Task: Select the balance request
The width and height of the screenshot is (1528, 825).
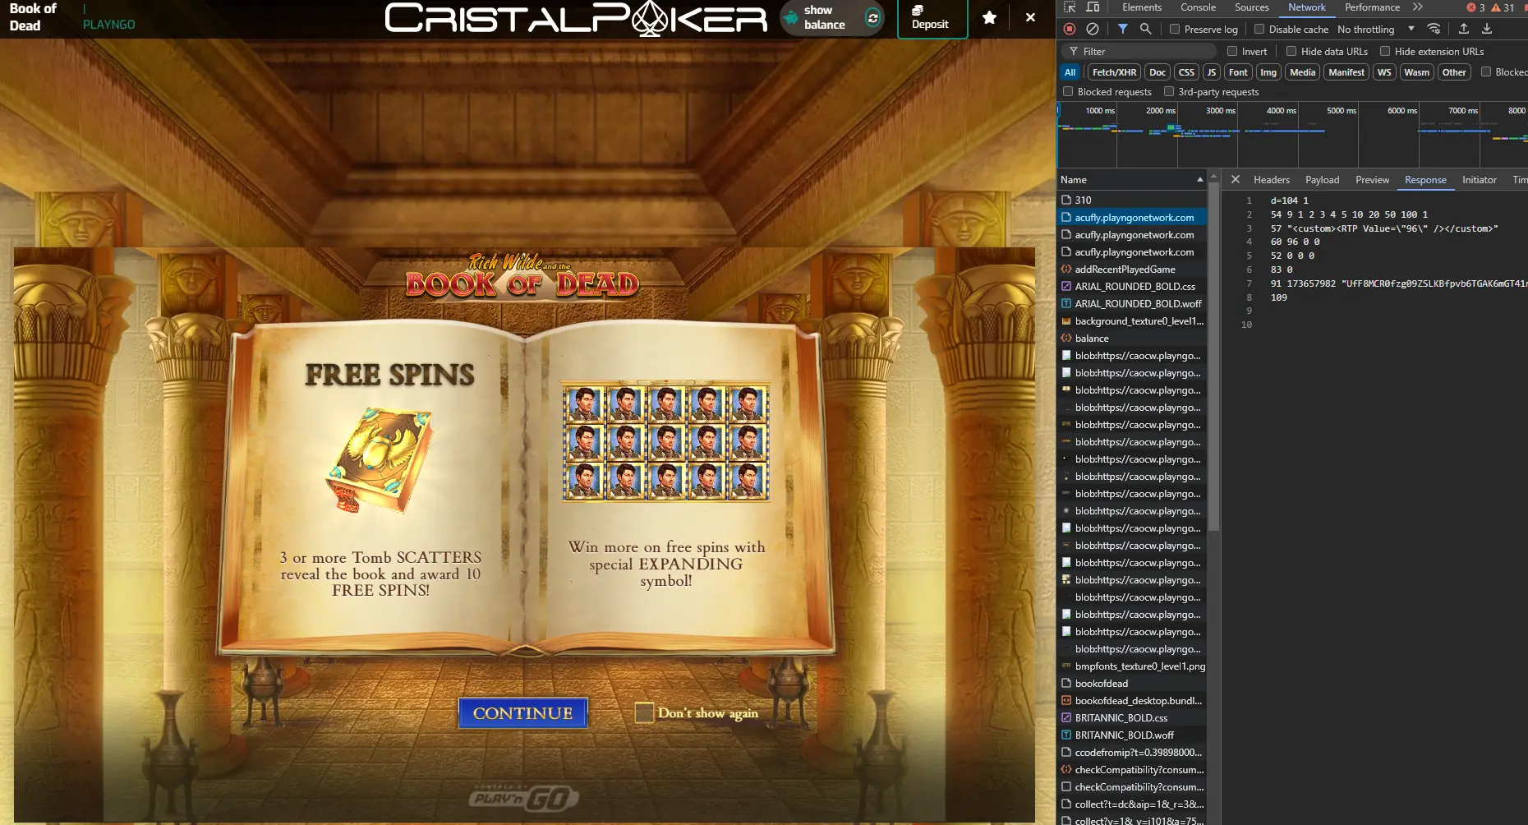Action: (x=1132, y=338)
